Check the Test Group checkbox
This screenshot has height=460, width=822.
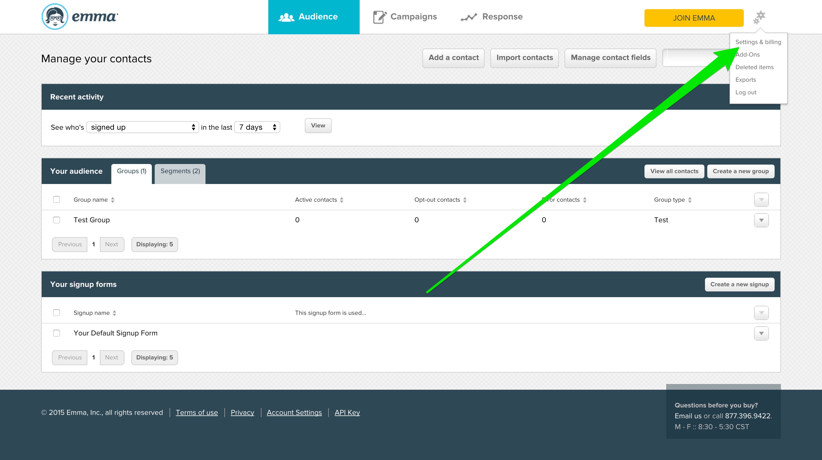click(57, 220)
